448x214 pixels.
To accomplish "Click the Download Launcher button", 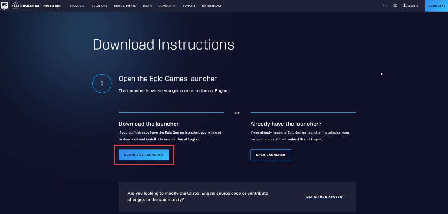I will 144,155.
